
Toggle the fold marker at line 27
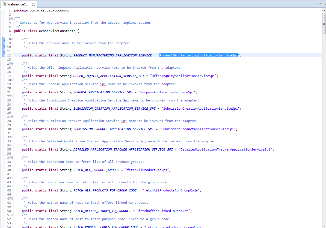[12, 116]
